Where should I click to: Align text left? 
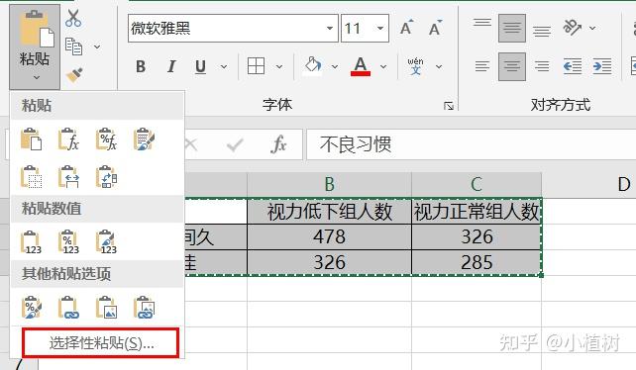(x=482, y=66)
